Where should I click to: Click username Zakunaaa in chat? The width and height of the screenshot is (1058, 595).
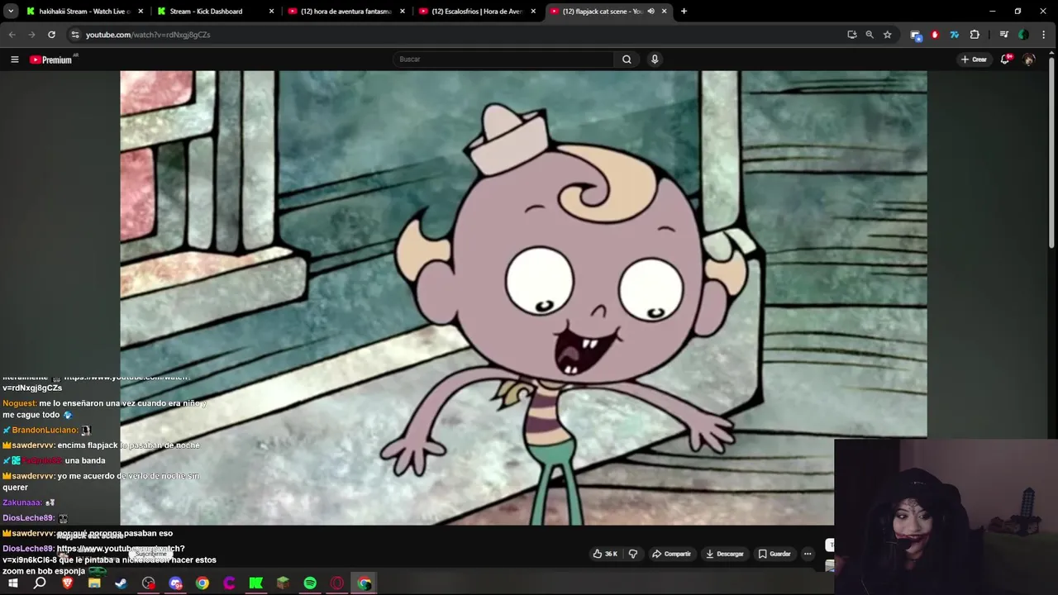click(x=21, y=502)
